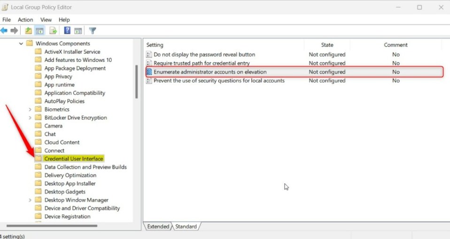Click the Up One Level folder icon

point(28,30)
